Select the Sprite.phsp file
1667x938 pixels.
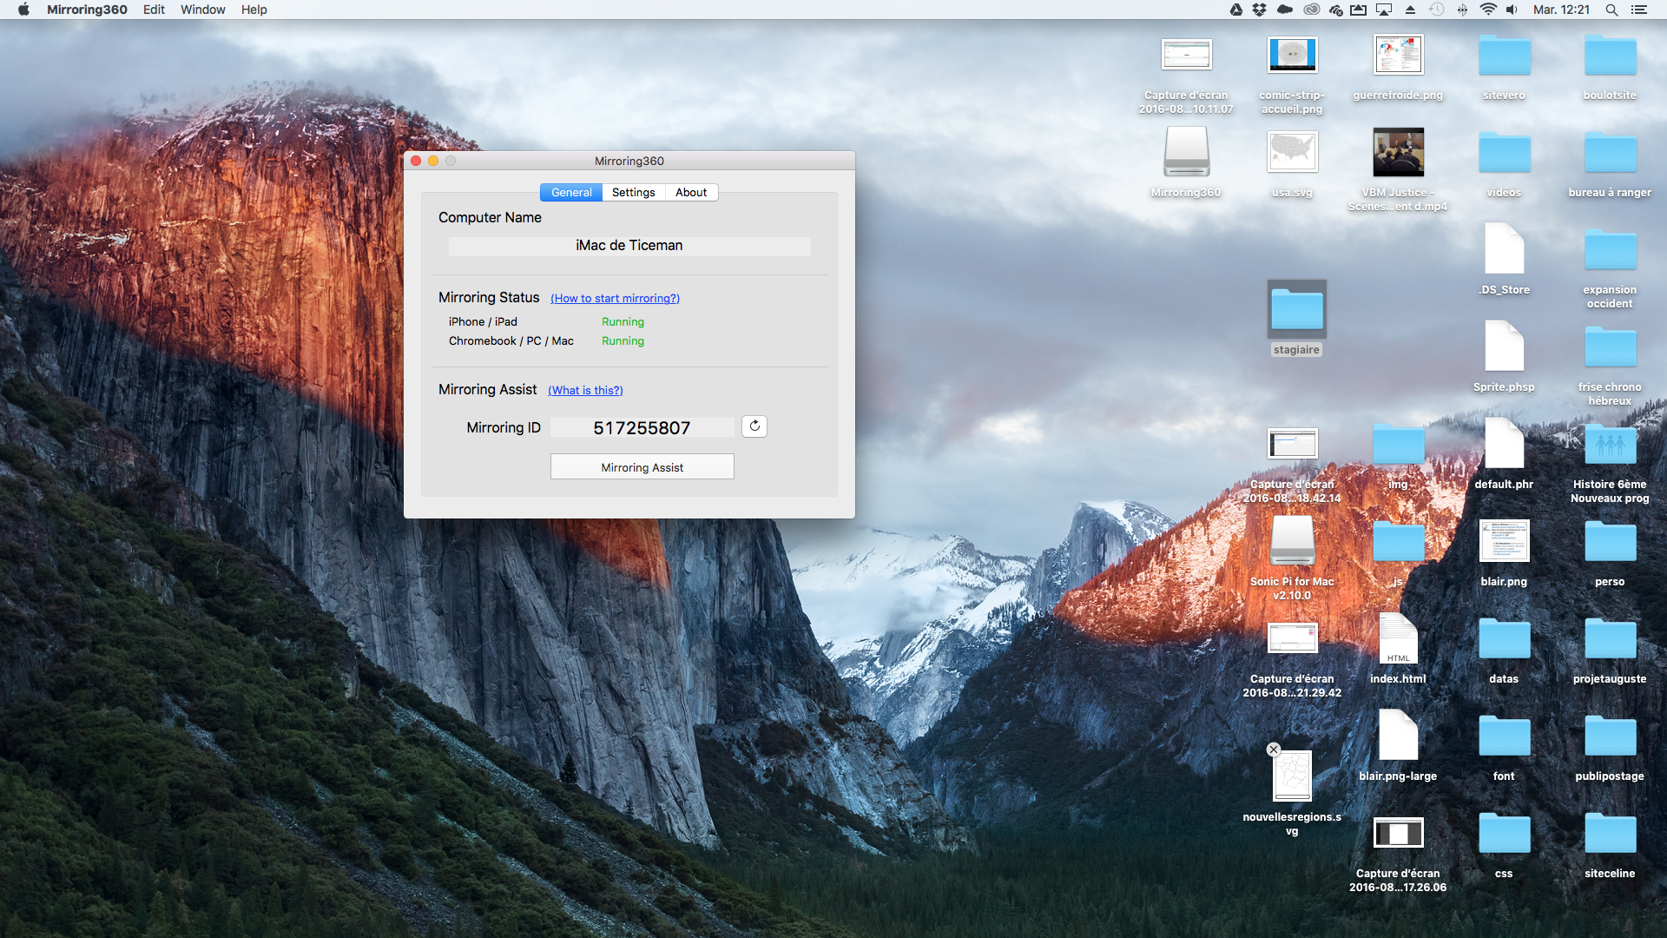(x=1504, y=347)
